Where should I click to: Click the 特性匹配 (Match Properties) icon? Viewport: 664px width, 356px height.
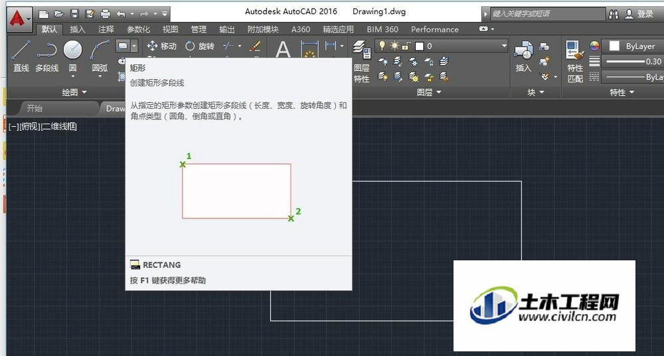click(575, 62)
